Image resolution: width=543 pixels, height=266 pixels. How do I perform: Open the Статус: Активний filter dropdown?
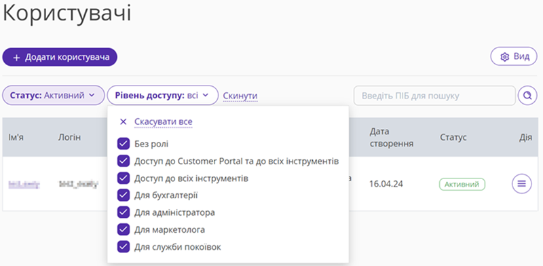pos(54,95)
